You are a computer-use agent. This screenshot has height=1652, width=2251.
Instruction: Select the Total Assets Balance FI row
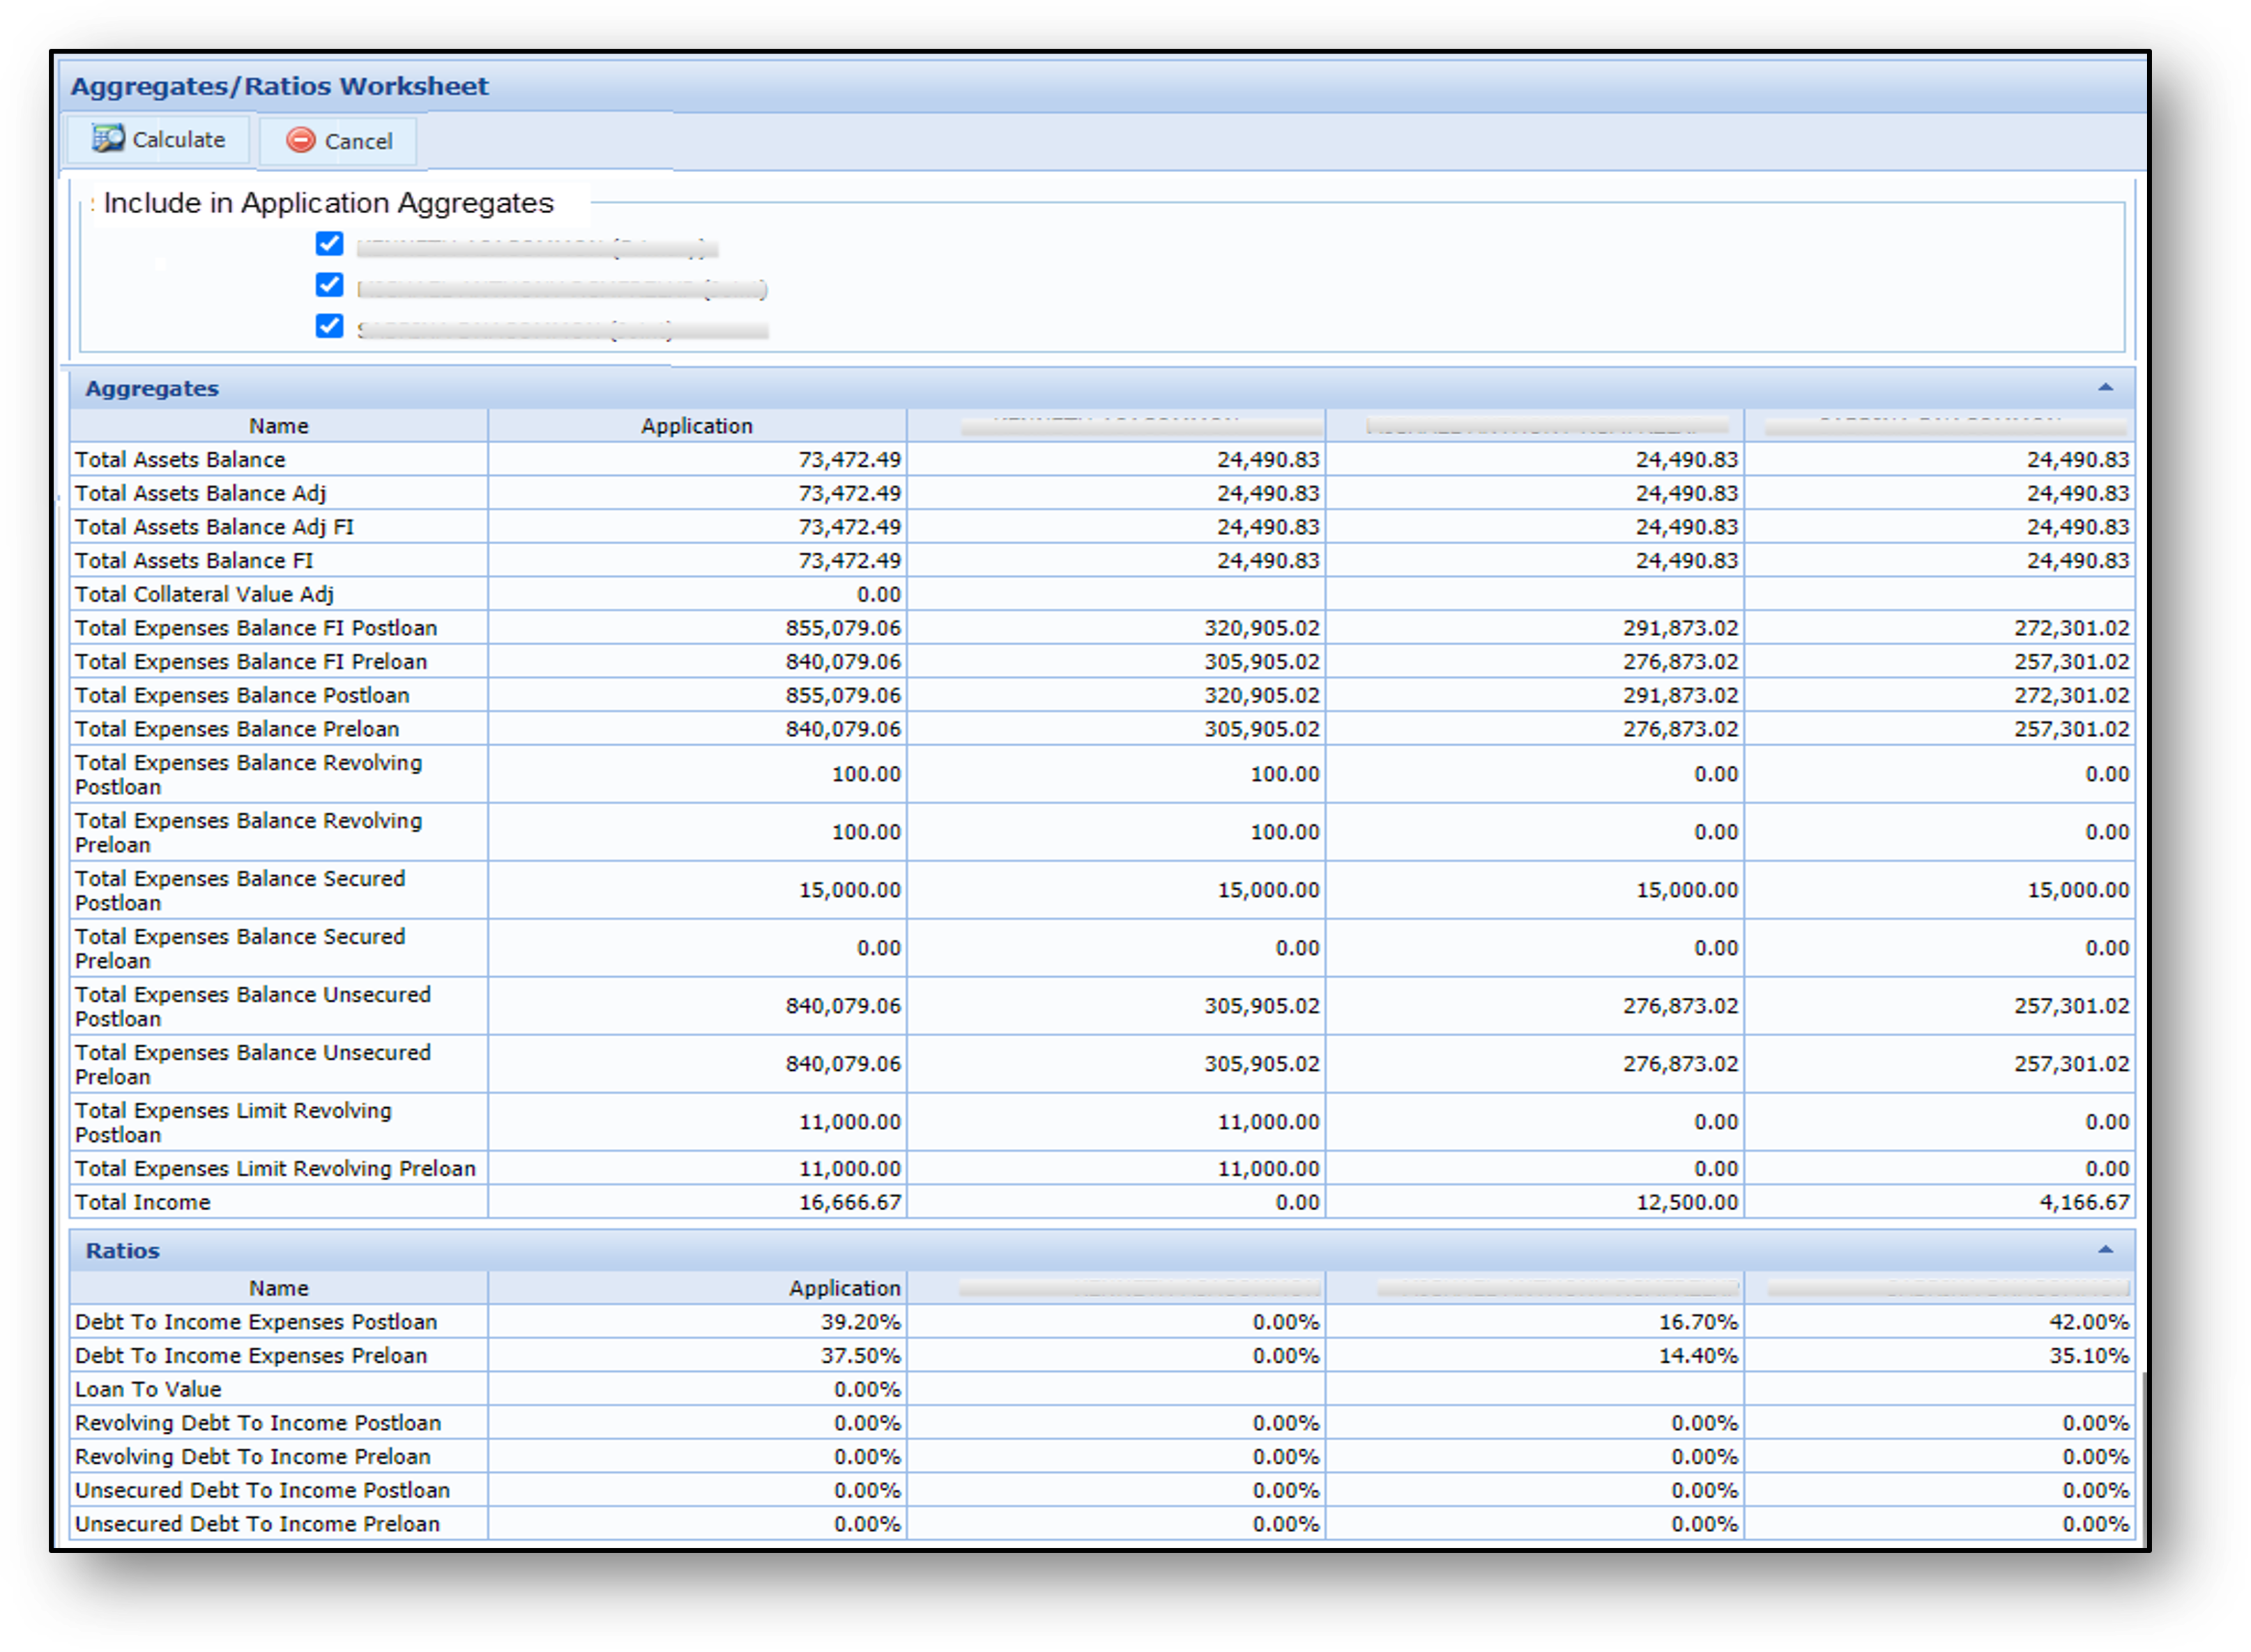coord(1101,561)
